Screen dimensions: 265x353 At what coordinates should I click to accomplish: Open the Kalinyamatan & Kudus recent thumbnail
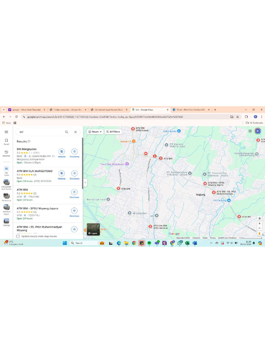pos(6,185)
